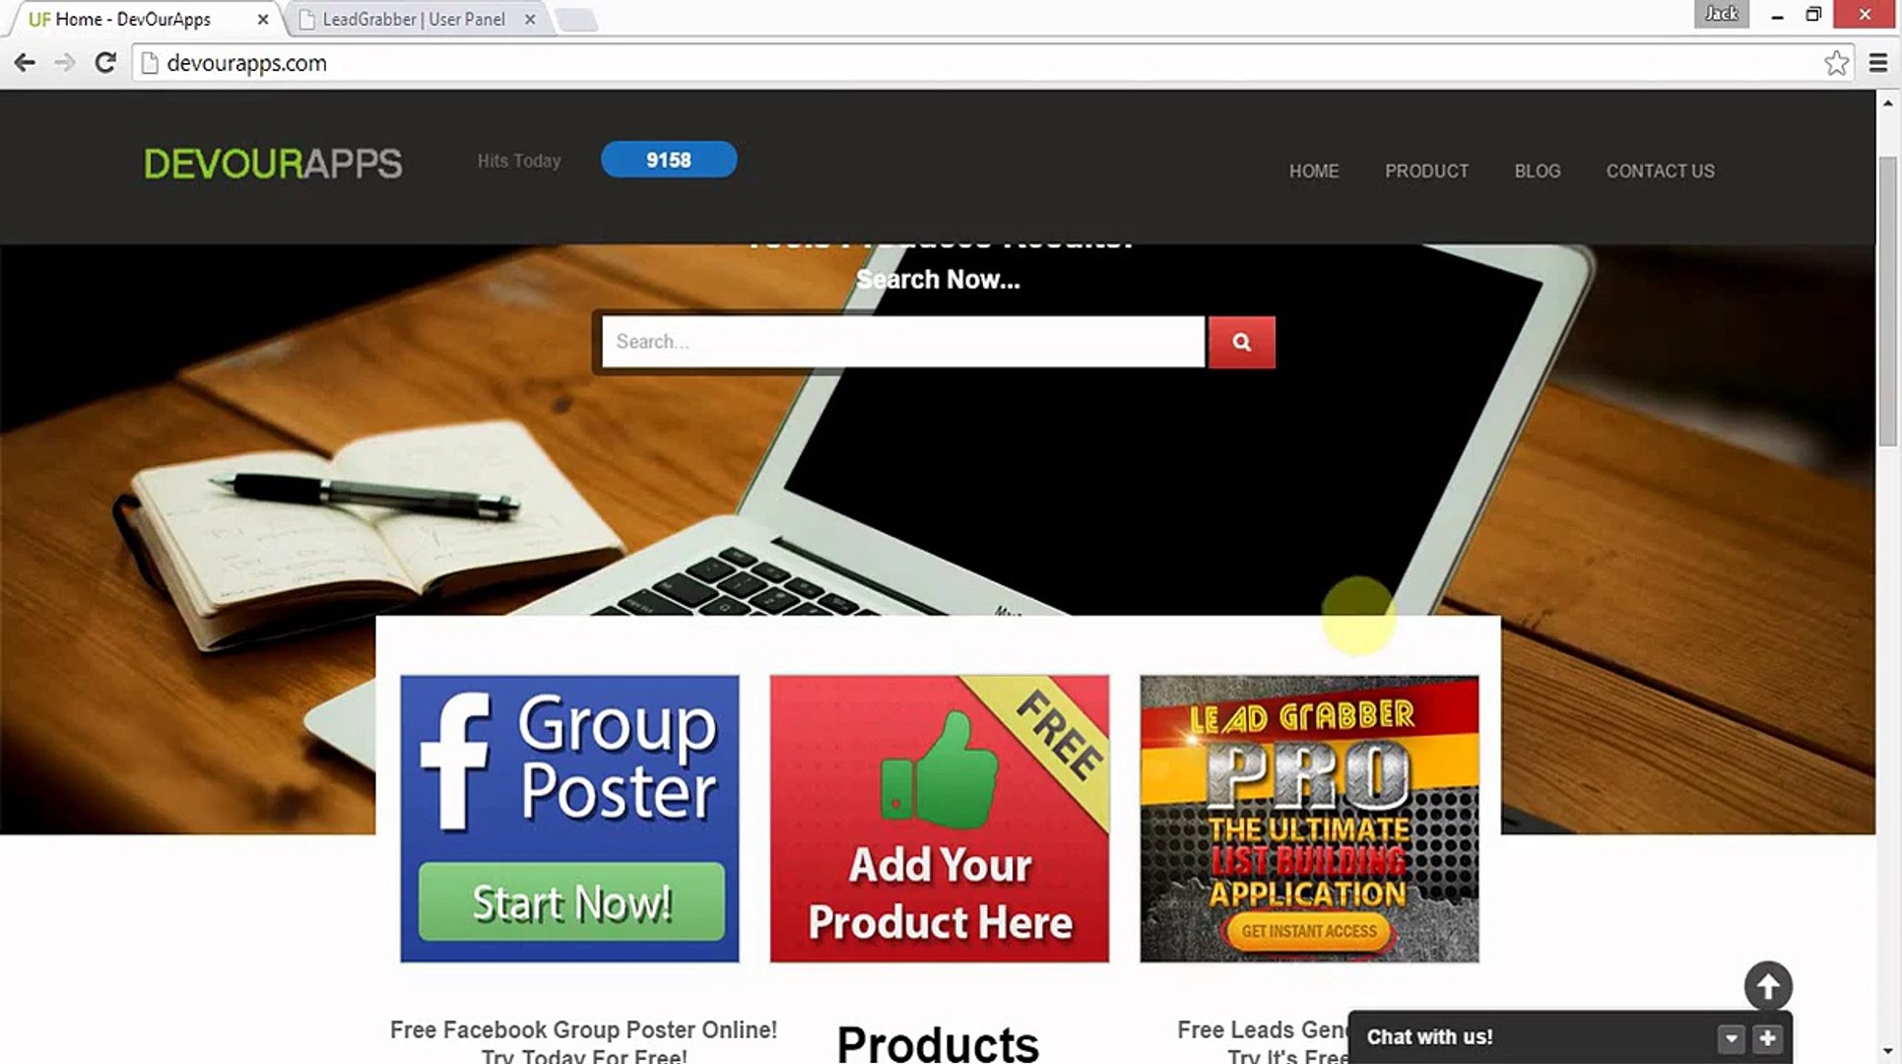Image resolution: width=1902 pixels, height=1064 pixels.
Task: Click the Get Instant Access button
Action: pos(1308,931)
